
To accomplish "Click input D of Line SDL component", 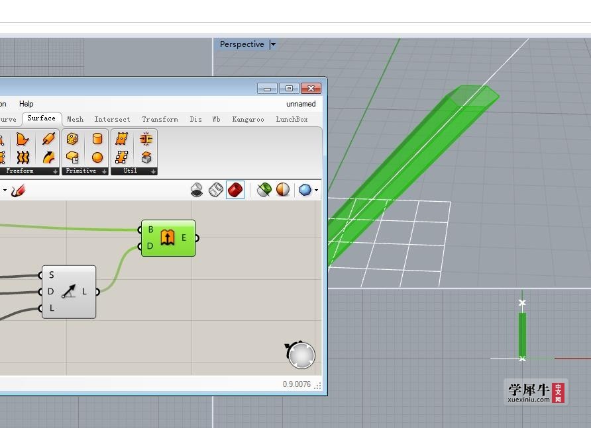I will tap(50, 291).
